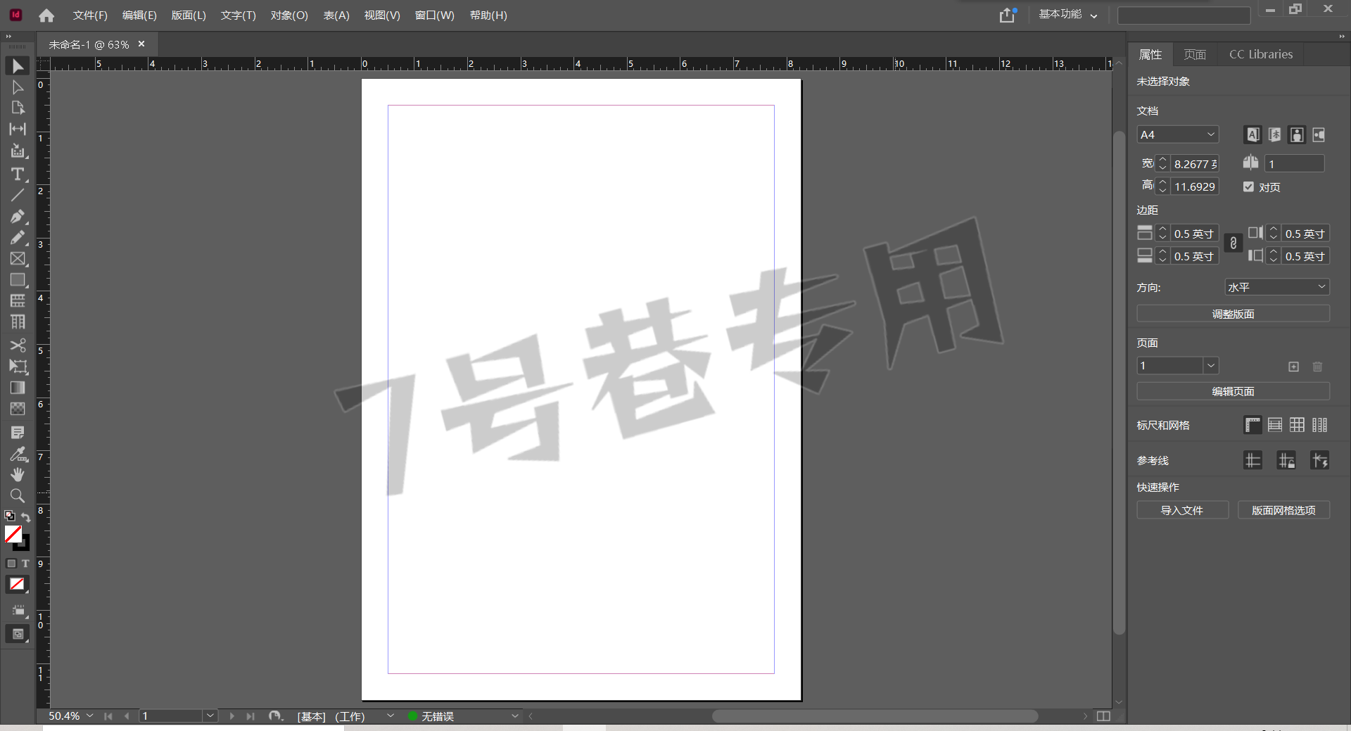Image resolution: width=1351 pixels, height=731 pixels.
Task: Click the Share document icon
Action: [x=1008, y=15]
